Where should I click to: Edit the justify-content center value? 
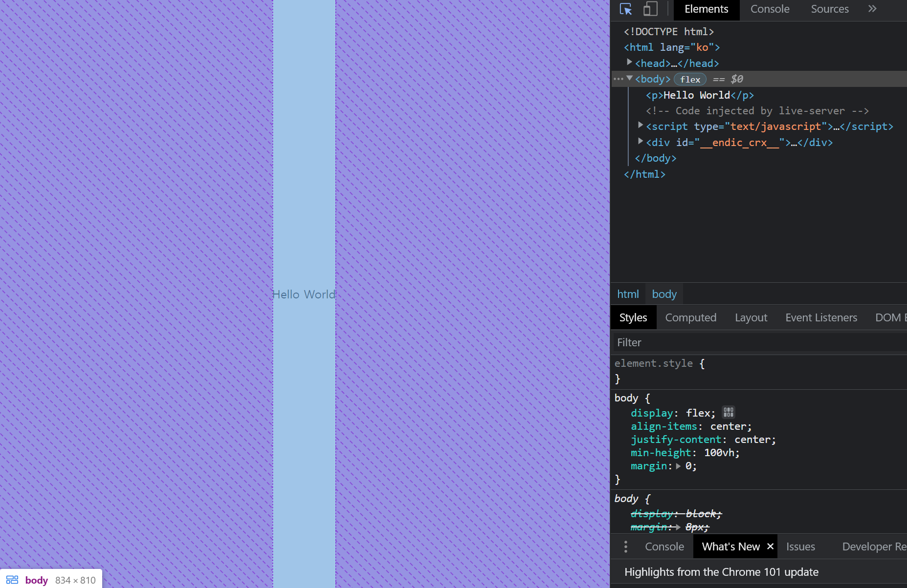[x=752, y=440]
